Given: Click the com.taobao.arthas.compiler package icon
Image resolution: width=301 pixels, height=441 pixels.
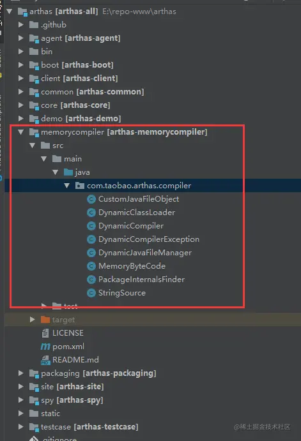Looking at the screenshot, I should coord(80,186).
